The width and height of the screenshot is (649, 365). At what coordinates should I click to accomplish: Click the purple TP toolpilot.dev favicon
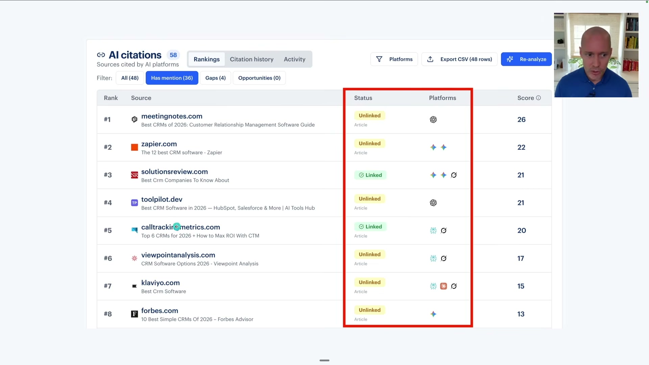[135, 203]
